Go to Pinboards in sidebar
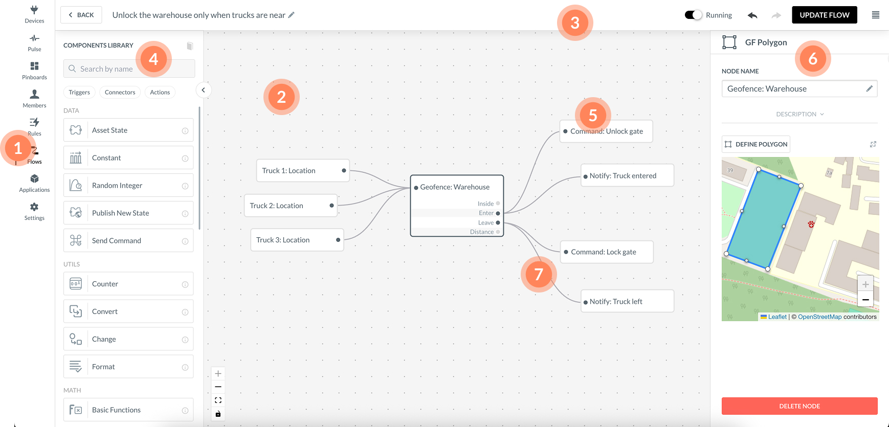The width and height of the screenshot is (889, 427). (34, 71)
